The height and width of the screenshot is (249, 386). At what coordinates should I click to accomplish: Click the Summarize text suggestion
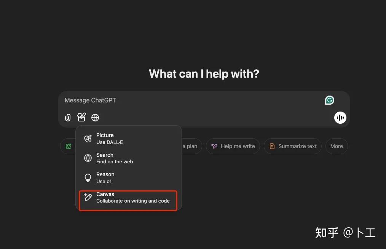pos(293,146)
